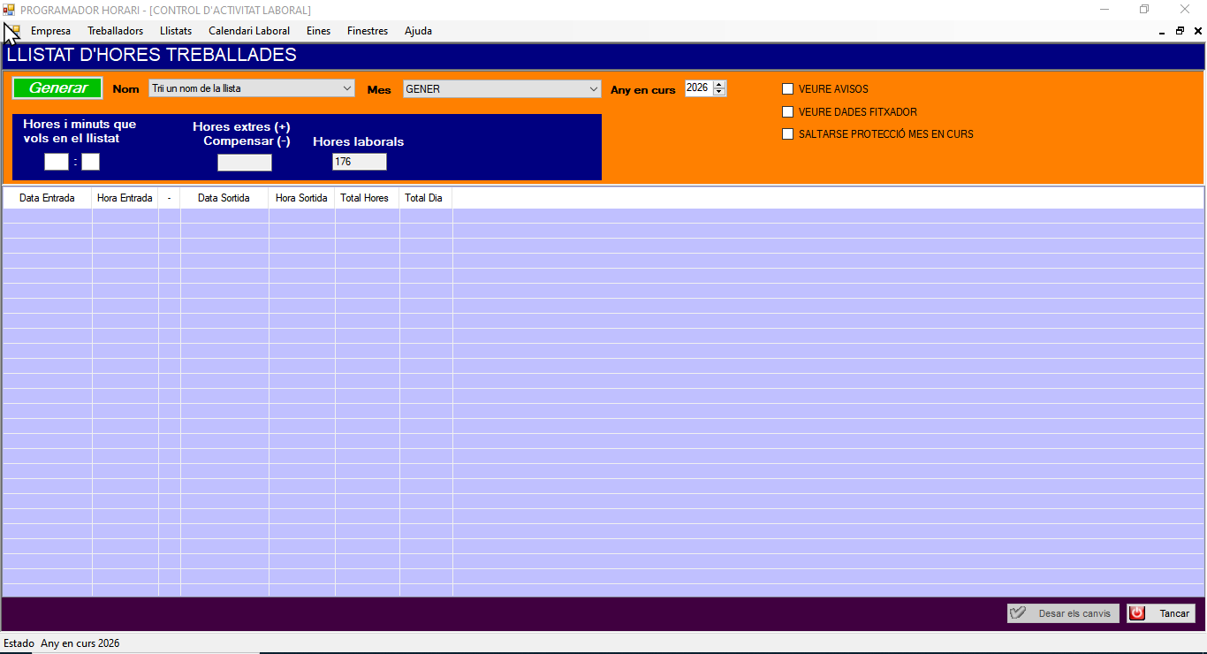
Task: Open the Treballadors menu
Action: click(115, 31)
